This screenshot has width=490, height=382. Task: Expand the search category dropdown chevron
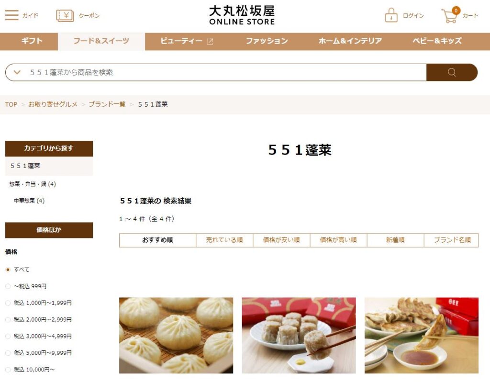(17, 72)
